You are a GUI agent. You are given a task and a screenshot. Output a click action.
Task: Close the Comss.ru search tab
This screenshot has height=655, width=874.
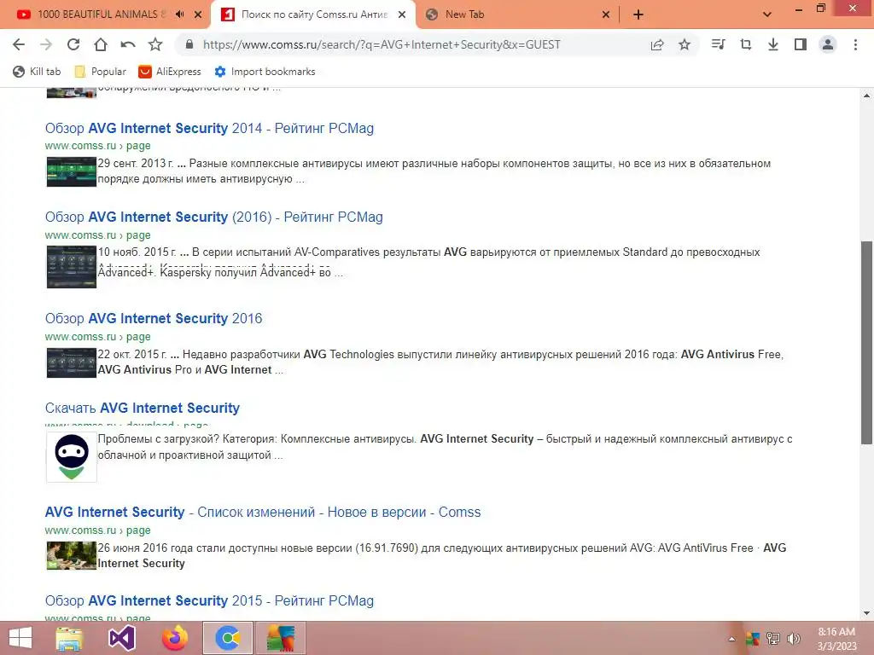402,14
